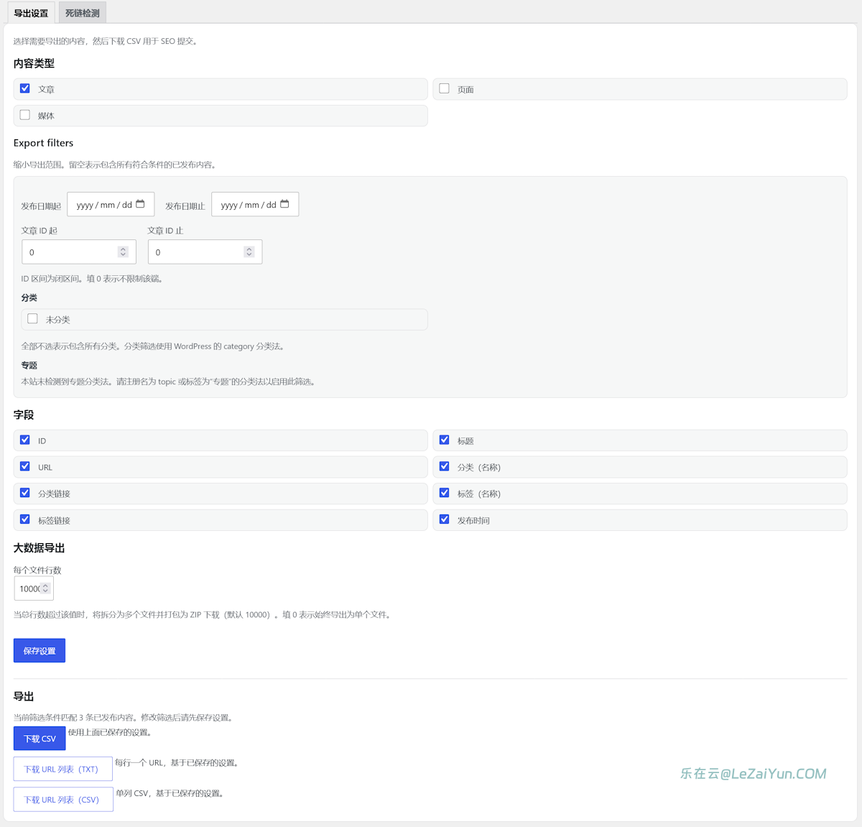Uncheck the 标签链接 field checkbox
Viewport: 862px width, 827px height.
click(x=25, y=519)
